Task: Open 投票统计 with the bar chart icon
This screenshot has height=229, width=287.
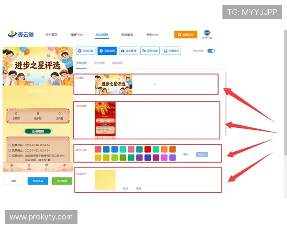Action: 172,51
